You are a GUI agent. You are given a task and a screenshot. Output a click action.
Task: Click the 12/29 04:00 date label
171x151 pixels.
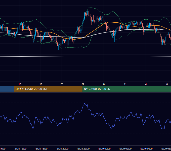[x=146, y=148]
